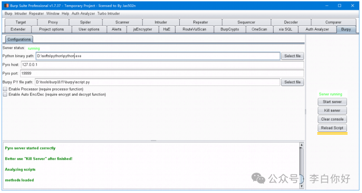
Task: Open the User options tab
Action: click(89, 29)
